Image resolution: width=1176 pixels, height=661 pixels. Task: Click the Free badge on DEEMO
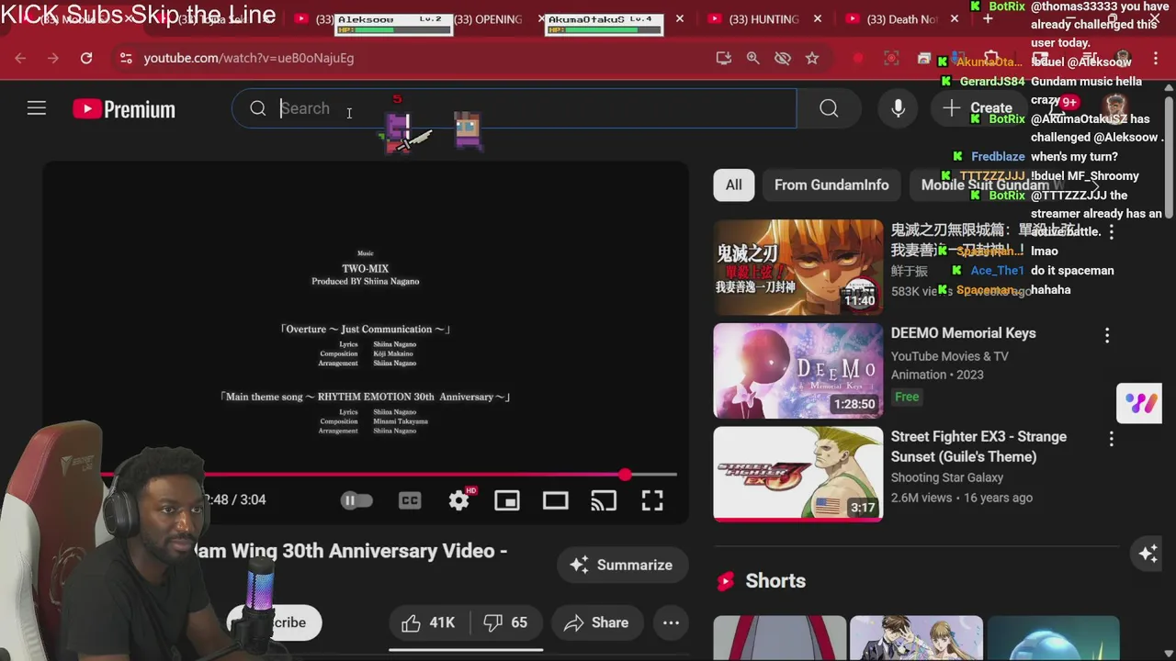(x=907, y=397)
